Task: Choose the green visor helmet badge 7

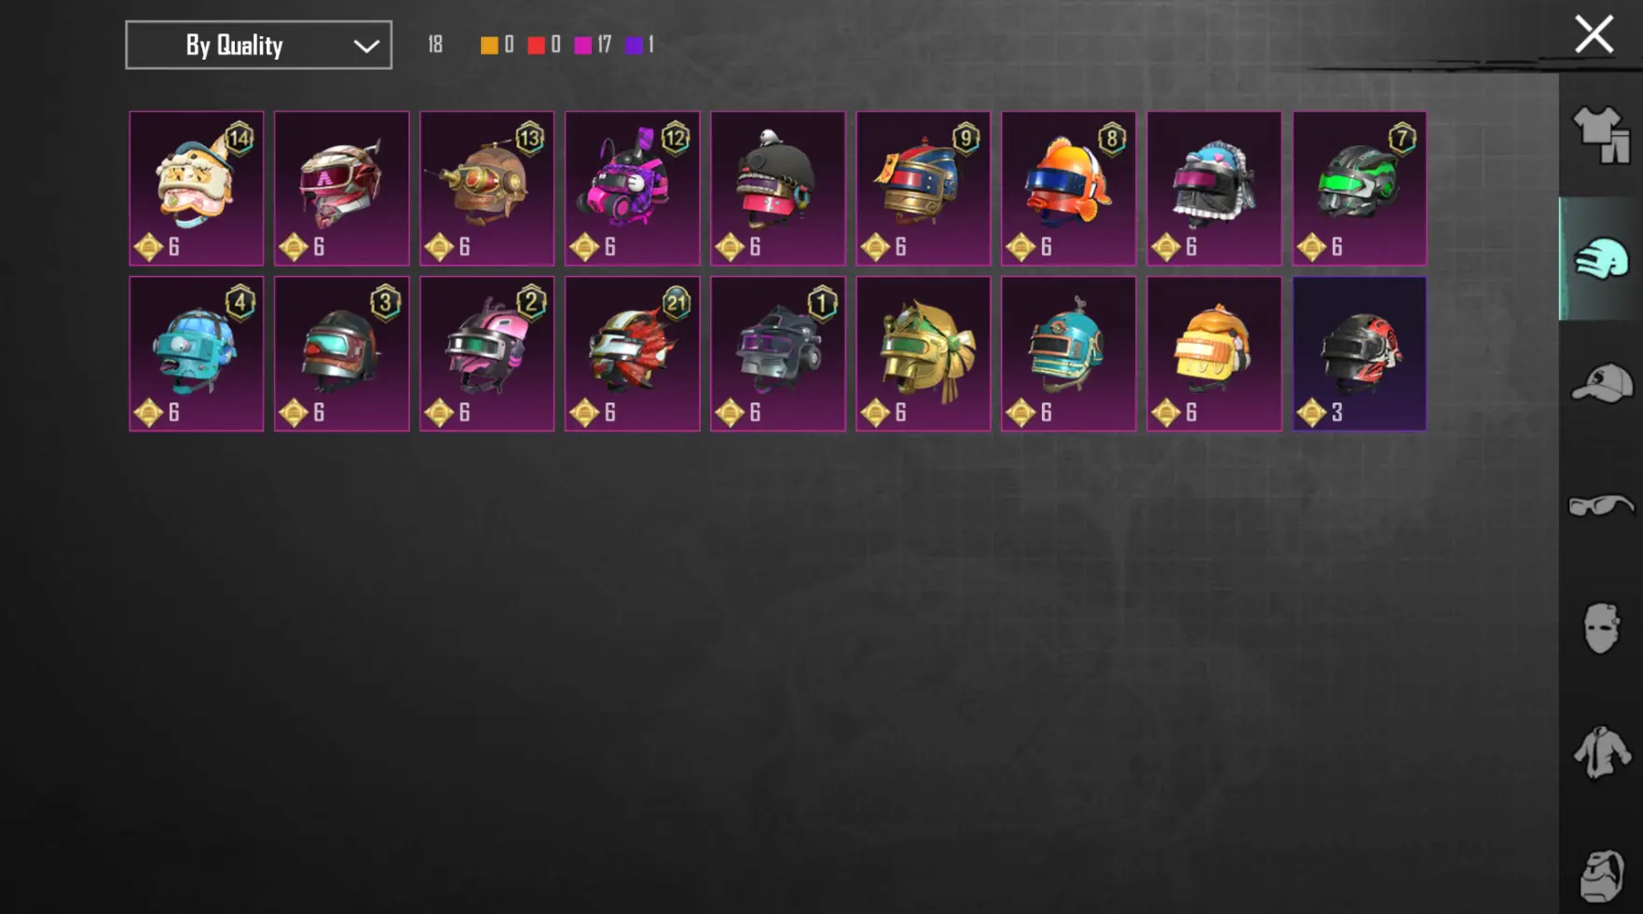Action: (1360, 188)
